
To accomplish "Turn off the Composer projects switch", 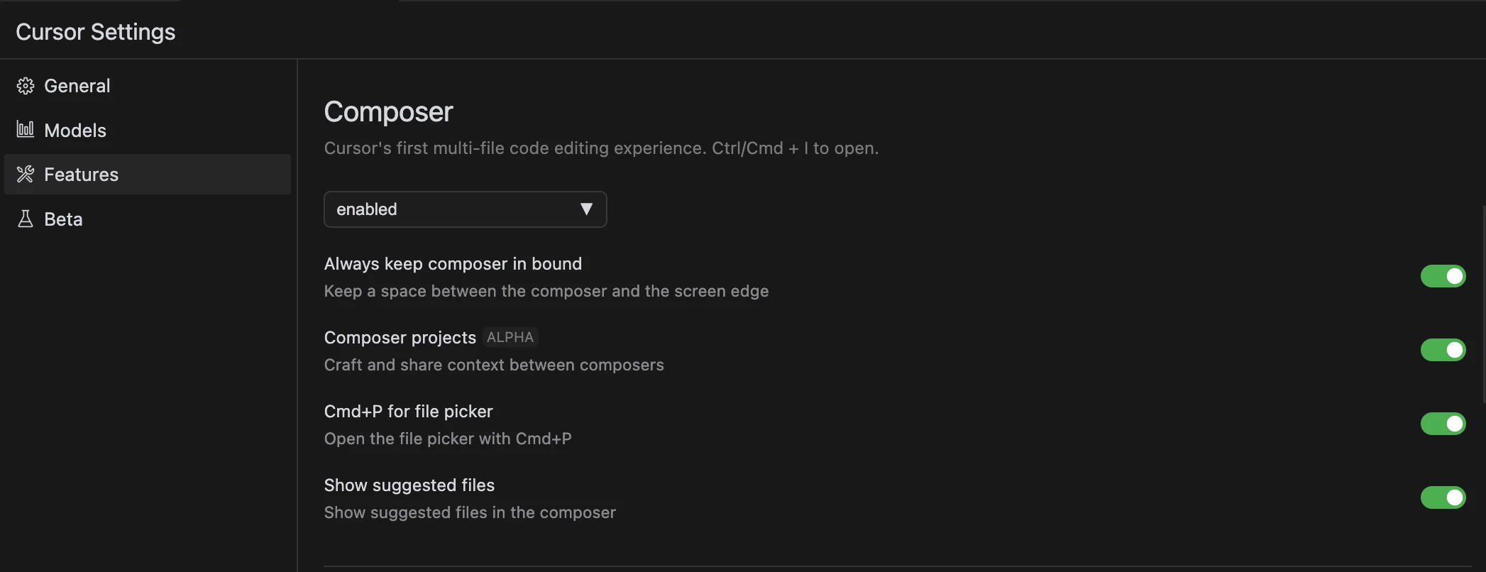I will tap(1442, 350).
